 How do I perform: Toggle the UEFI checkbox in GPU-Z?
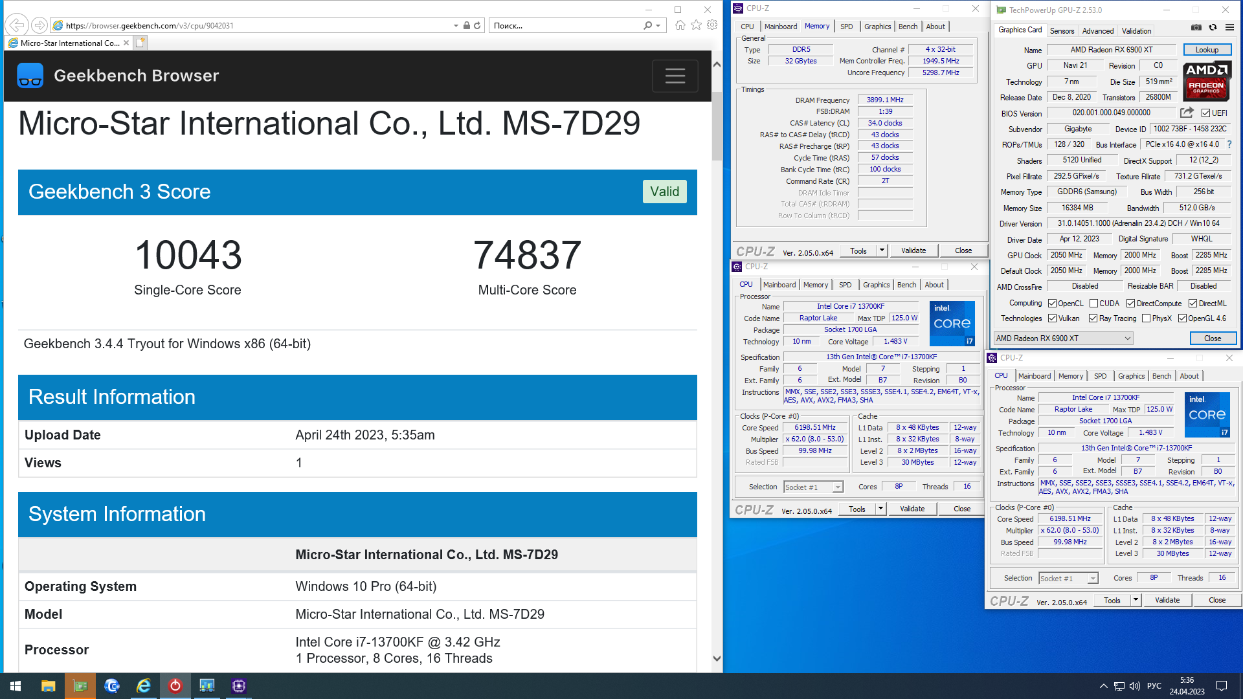(1205, 113)
